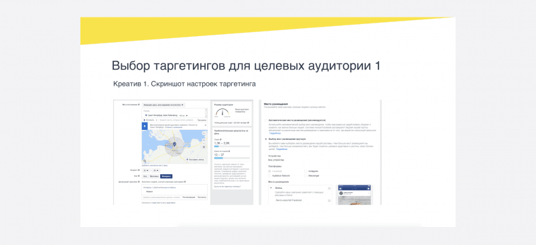Click the info icon in map corner
Viewport: 536px width, 245px height.
(145, 161)
